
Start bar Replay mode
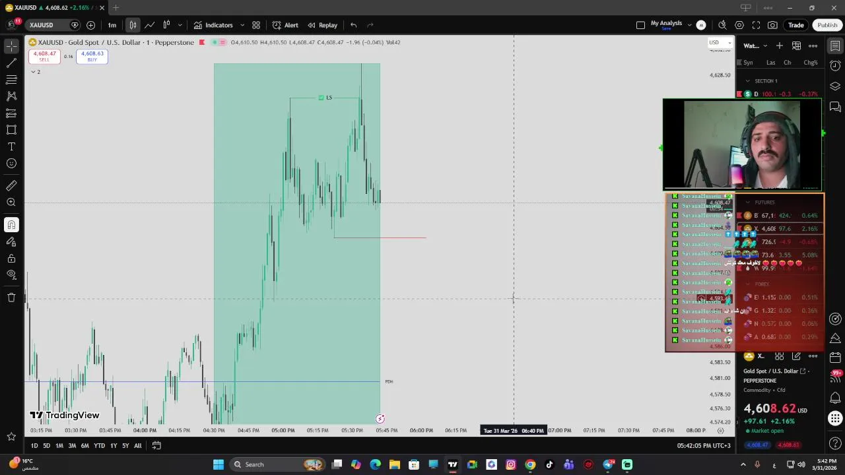[x=322, y=25]
